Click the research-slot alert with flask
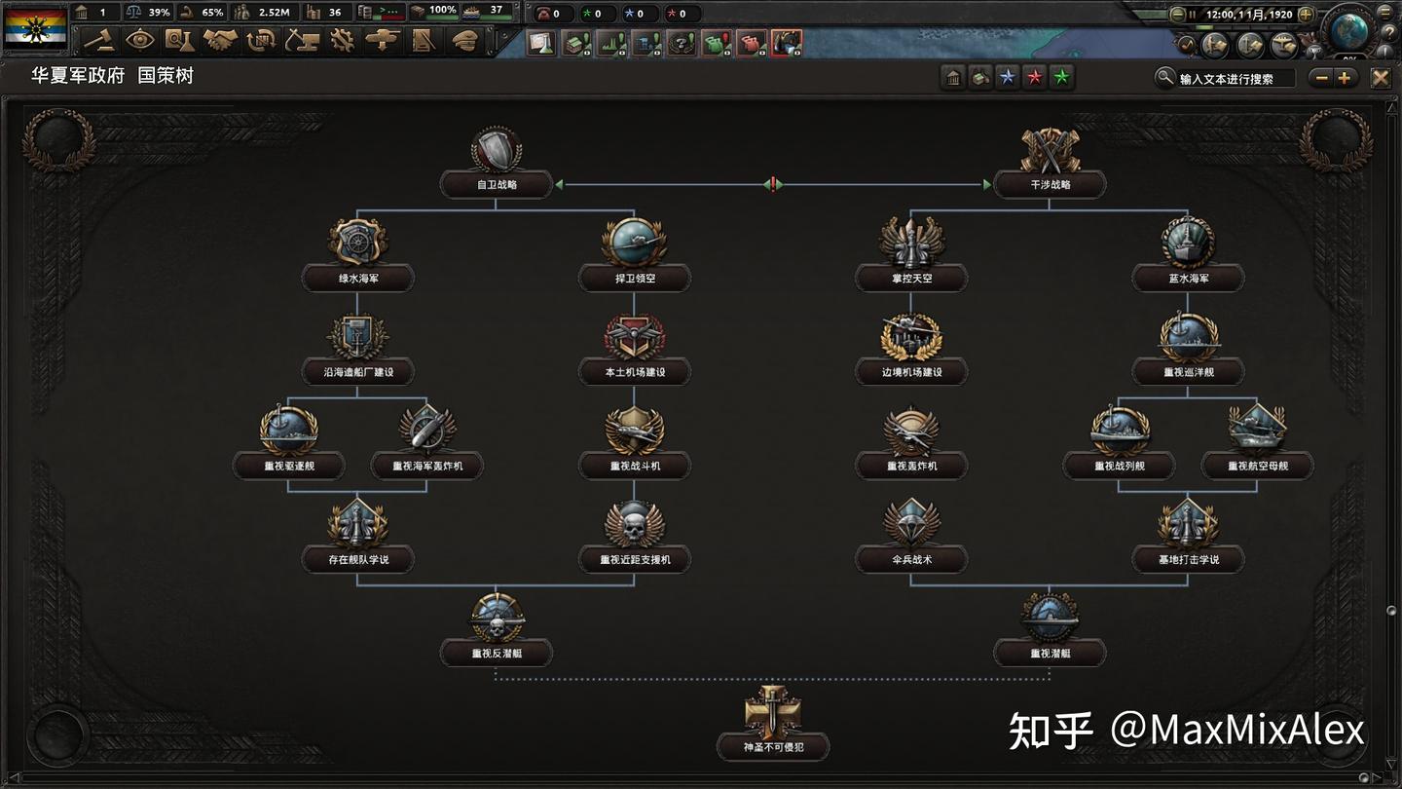The height and width of the screenshot is (789, 1402). tap(541, 43)
